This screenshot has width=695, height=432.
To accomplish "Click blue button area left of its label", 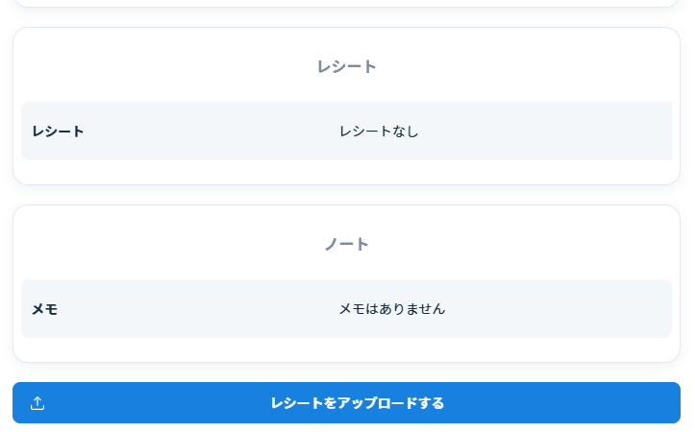I will coord(154,403).
